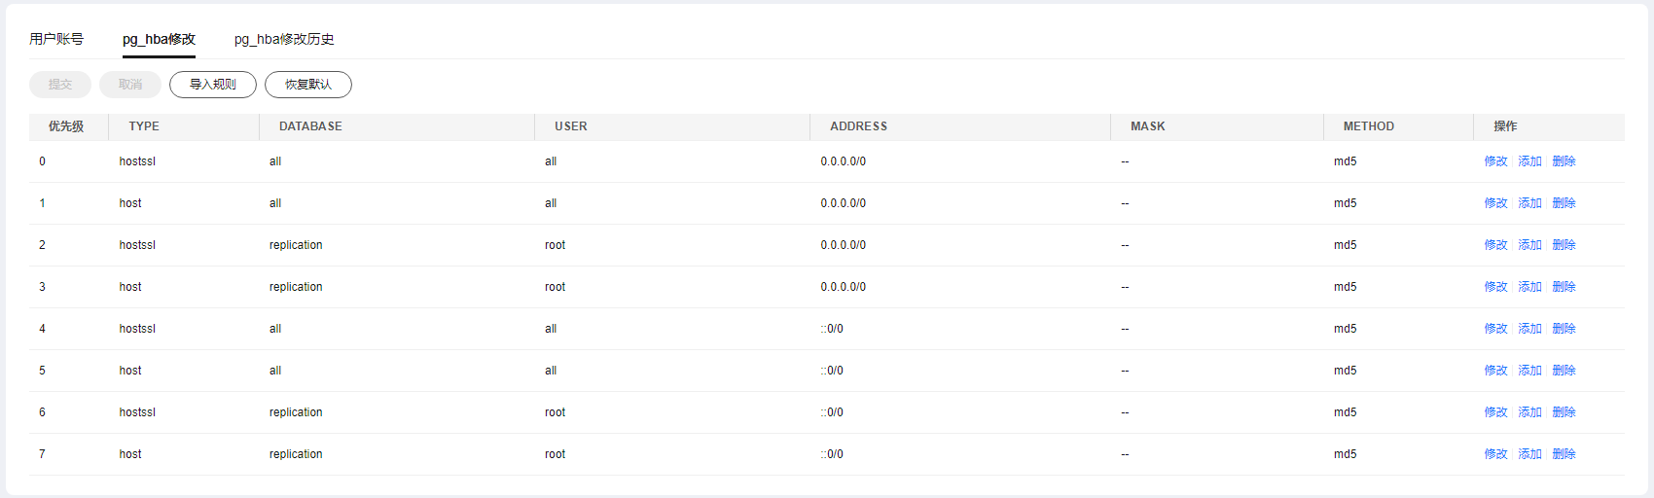
Task: Open the pg_hba修改历史 tab
Action: [x=284, y=39]
